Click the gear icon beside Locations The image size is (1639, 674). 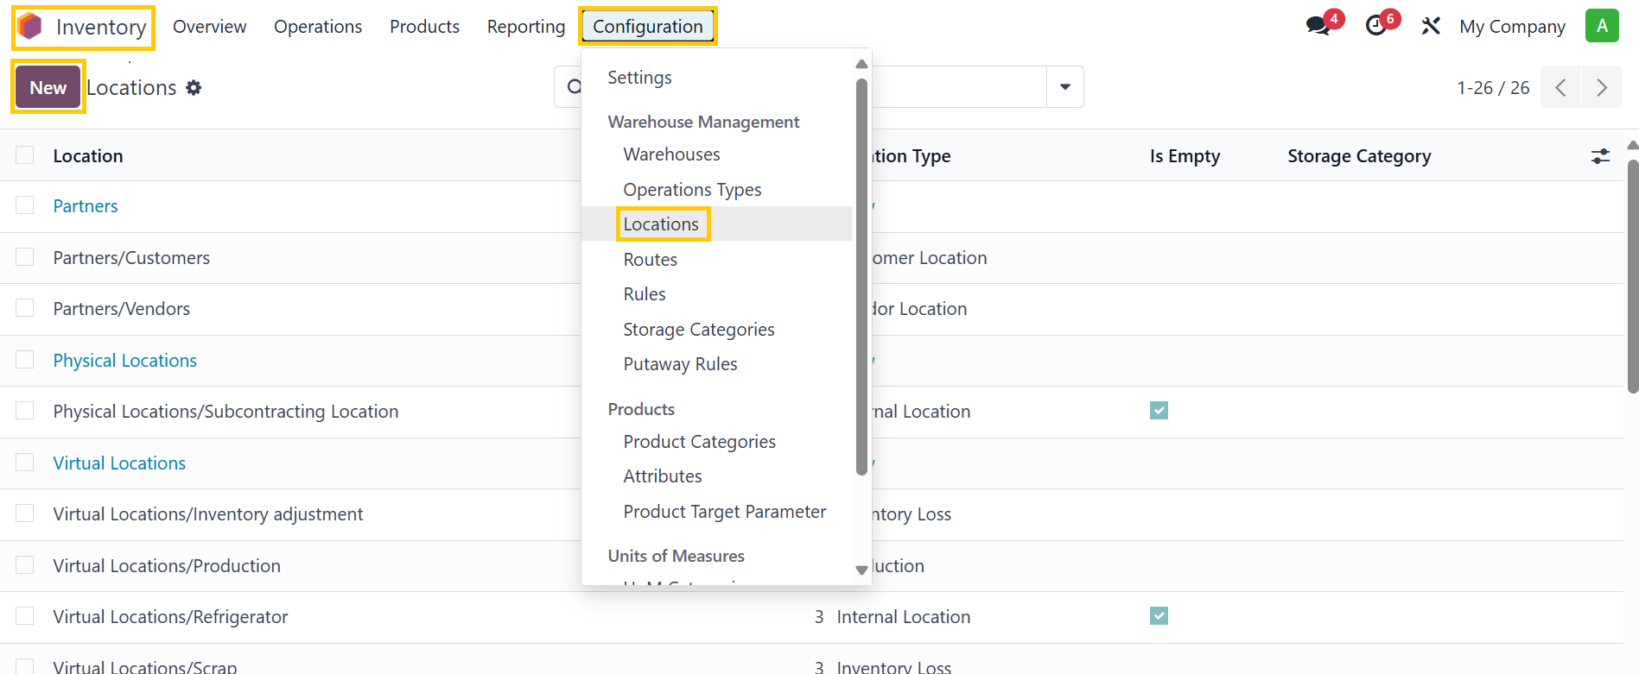coord(194,88)
